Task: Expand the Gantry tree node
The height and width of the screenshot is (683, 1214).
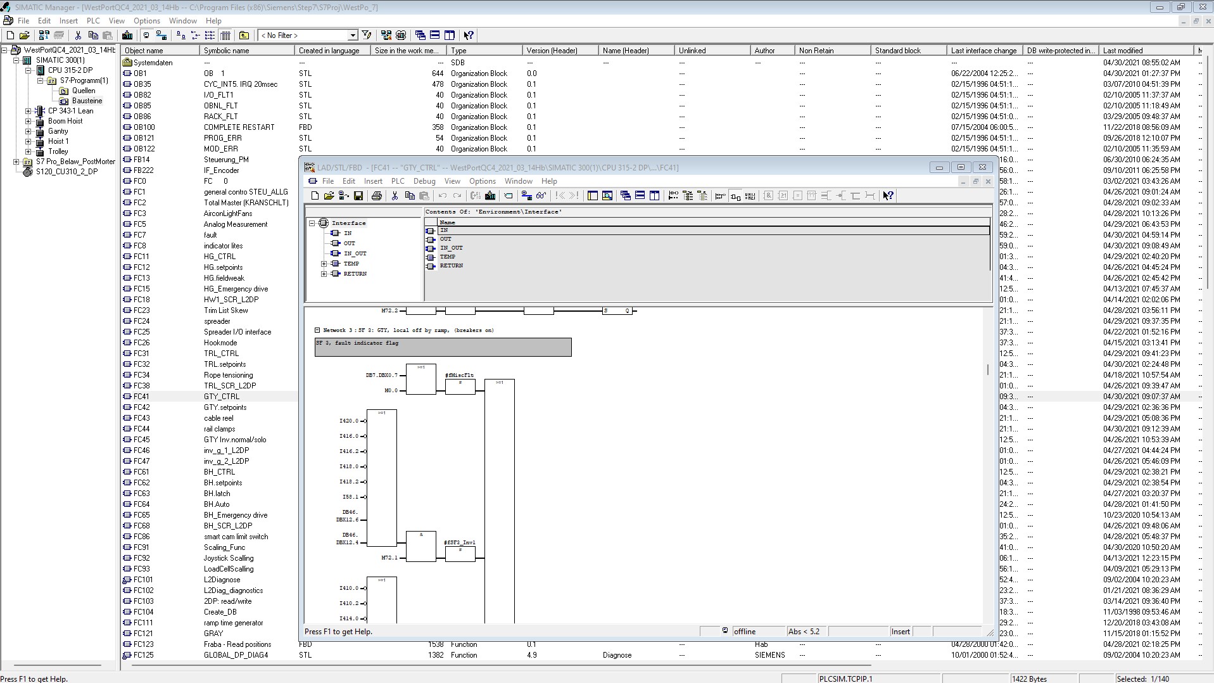Action: click(28, 131)
